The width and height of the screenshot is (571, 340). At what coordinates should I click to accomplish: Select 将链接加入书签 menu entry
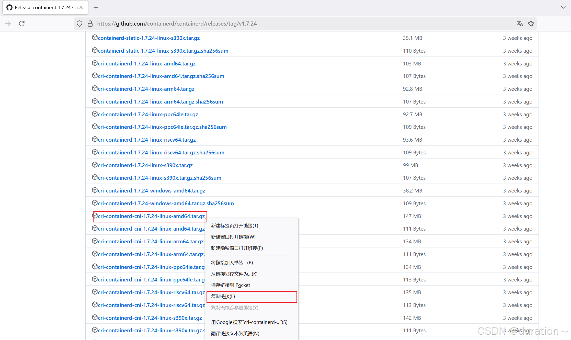[x=252, y=263]
